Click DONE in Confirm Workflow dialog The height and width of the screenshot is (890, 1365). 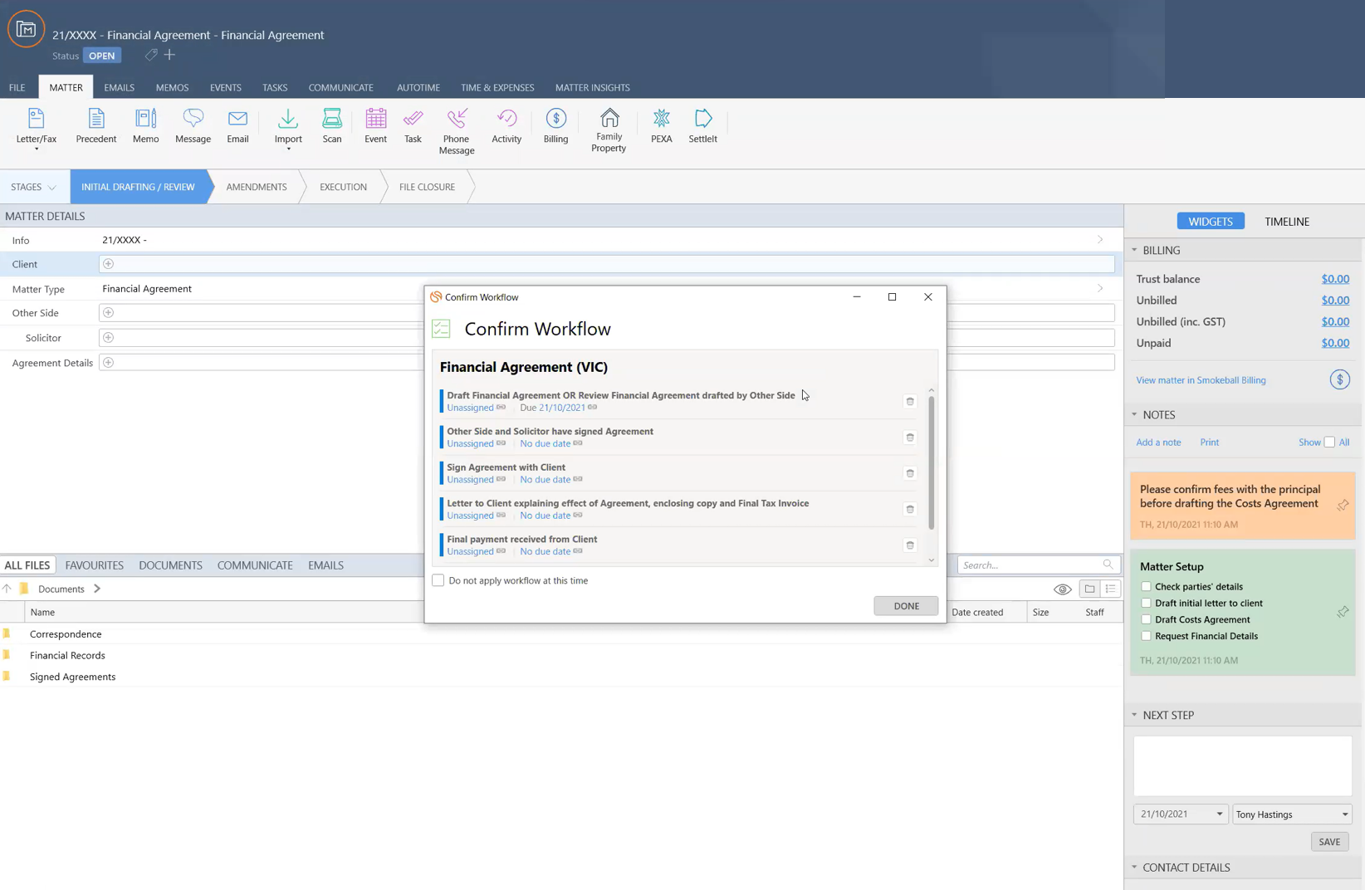click(906, 606)
